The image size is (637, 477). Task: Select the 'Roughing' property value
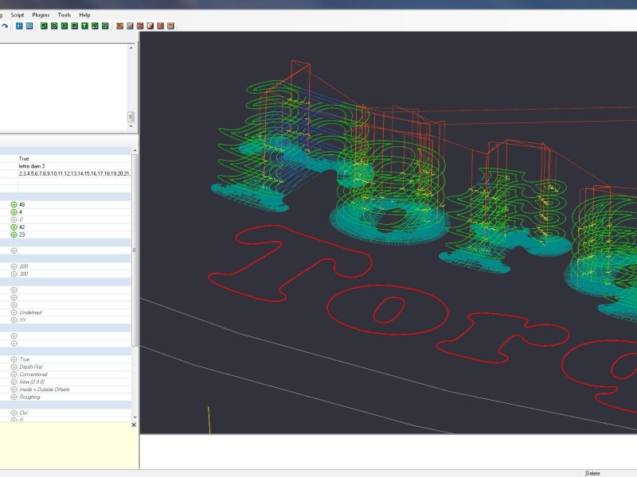point(29,397)
